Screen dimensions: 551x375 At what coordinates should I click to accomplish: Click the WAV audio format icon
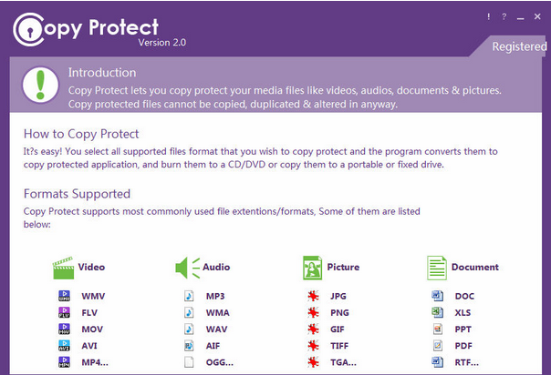(x=189, y=329)
